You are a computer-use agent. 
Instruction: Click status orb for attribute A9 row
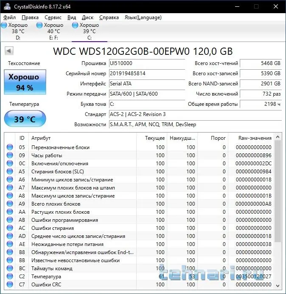point(10,204)
